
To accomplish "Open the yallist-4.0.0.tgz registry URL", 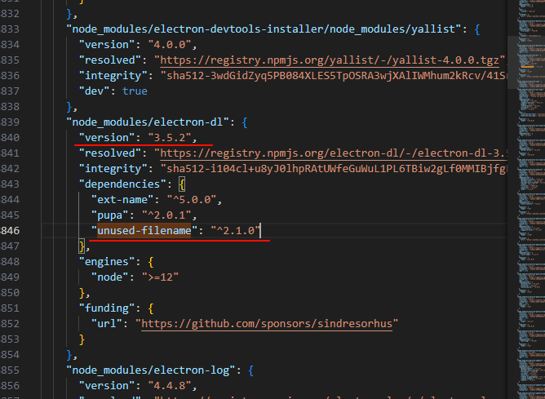I will 330,60.
